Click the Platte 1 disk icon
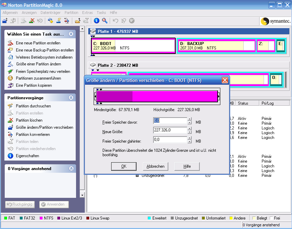 click(x=93, y=31)
